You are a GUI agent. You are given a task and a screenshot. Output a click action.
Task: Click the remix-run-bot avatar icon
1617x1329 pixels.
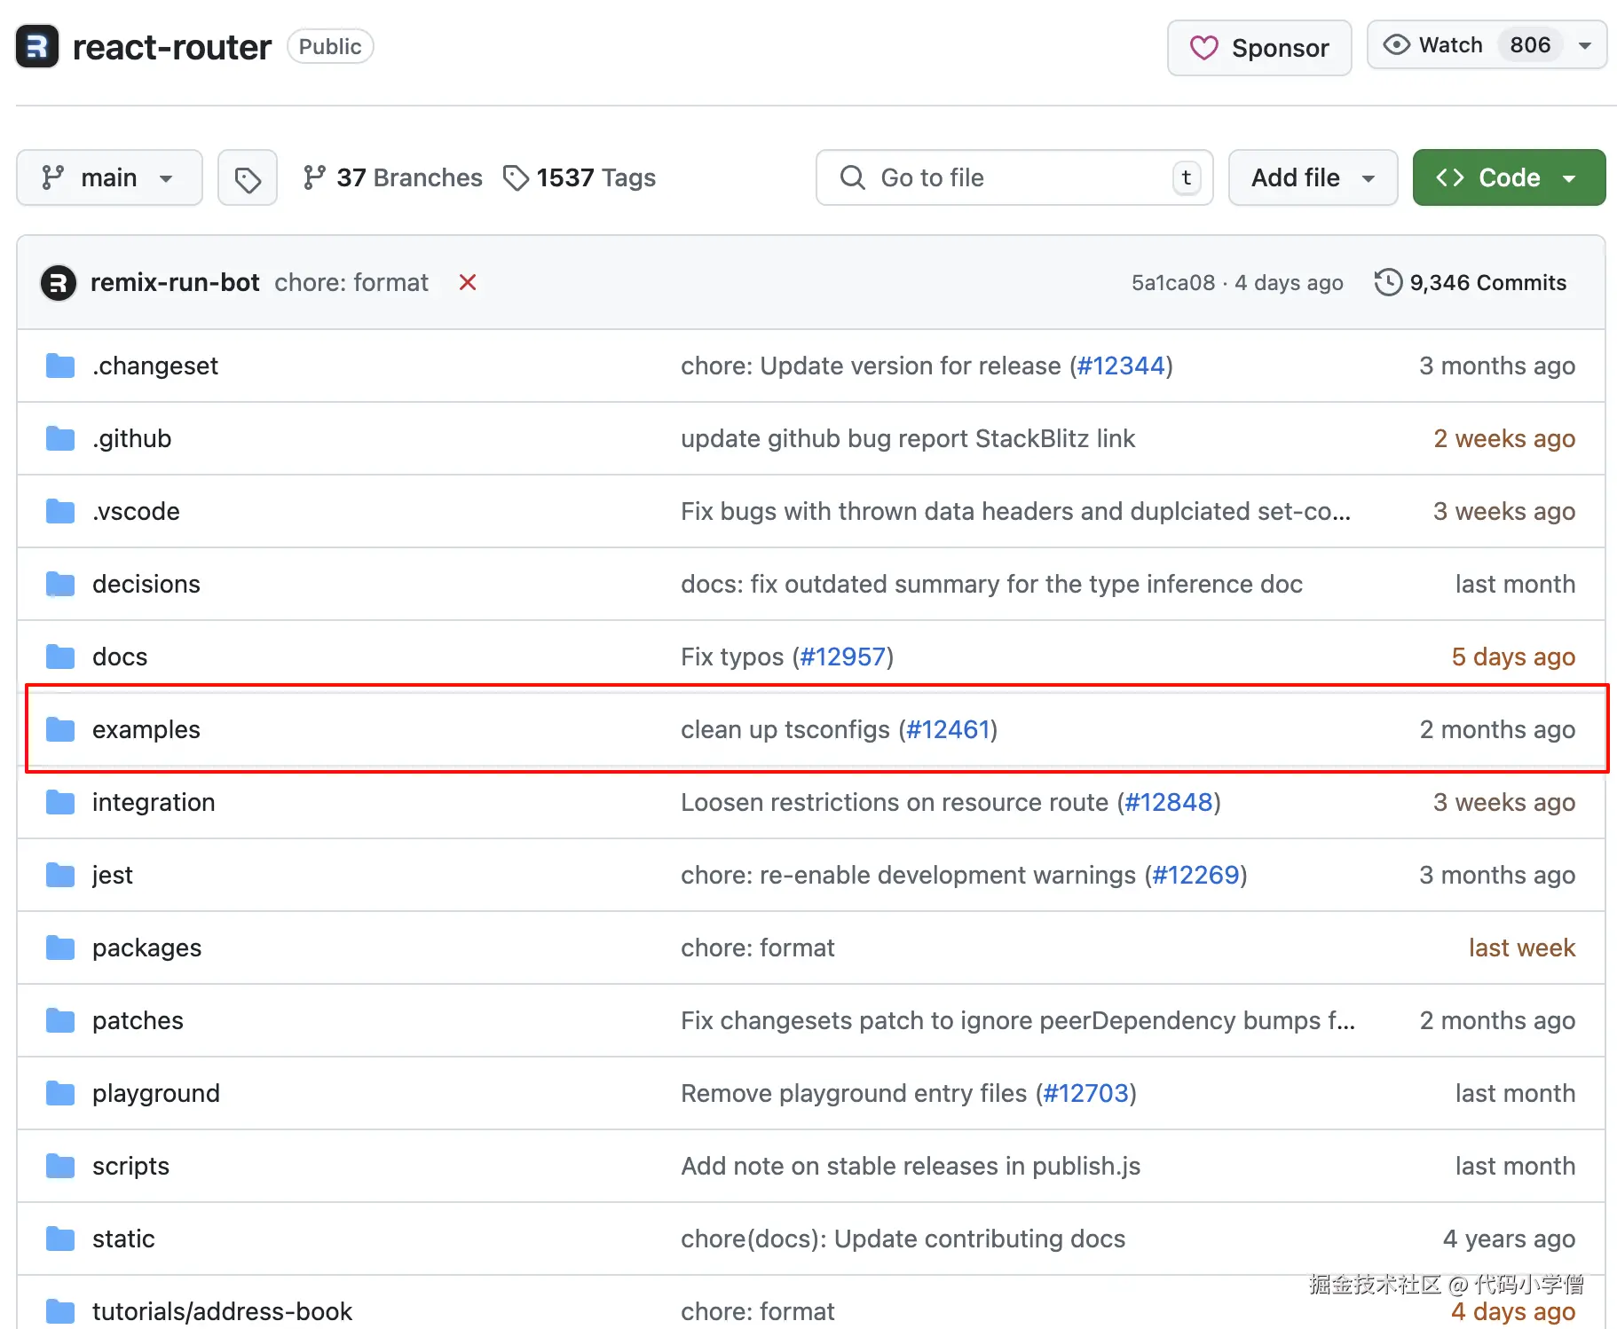59,283
